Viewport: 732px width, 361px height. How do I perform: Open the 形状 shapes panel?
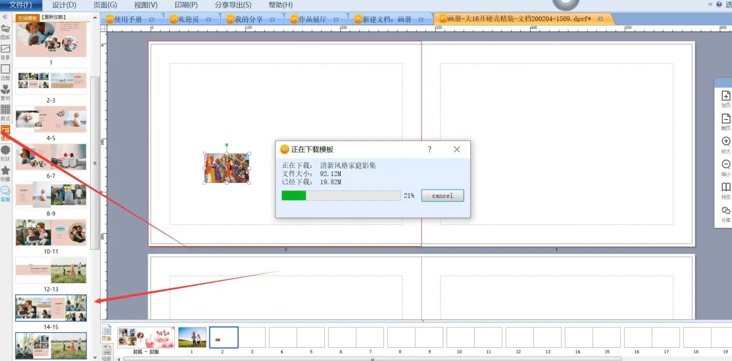(5, 152)
